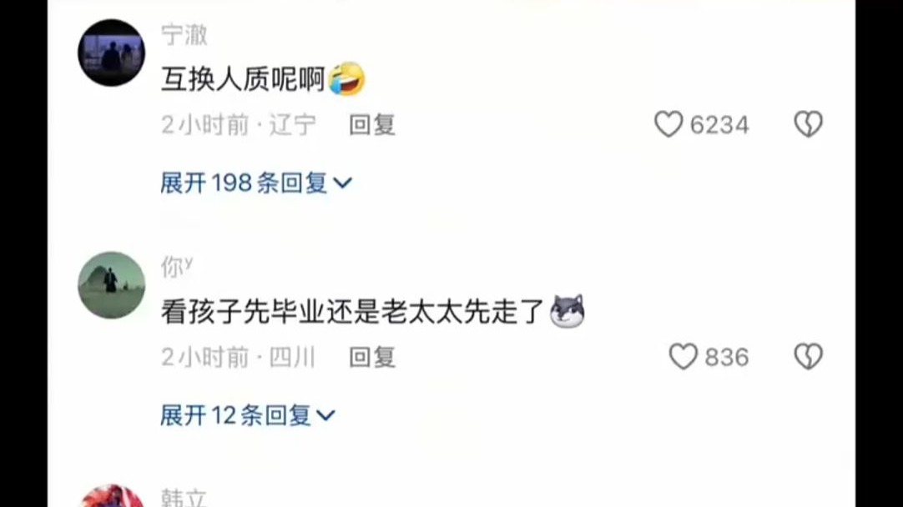Open the green landscape avatar
Viewport: 903px width, 507px height.
[x=111, y=285]
